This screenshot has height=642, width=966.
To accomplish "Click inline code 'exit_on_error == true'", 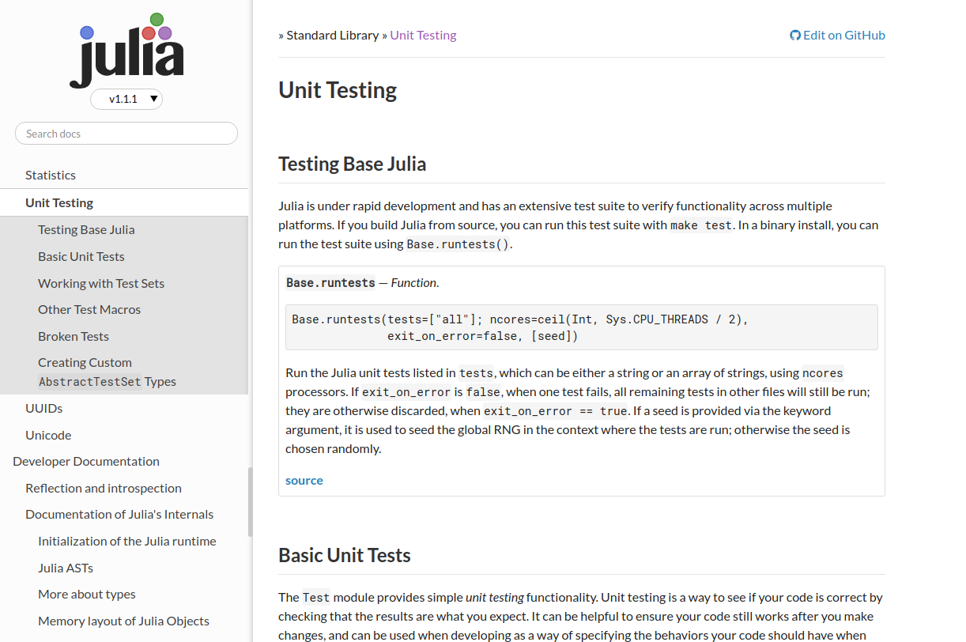I will click(x=556, y=411).
